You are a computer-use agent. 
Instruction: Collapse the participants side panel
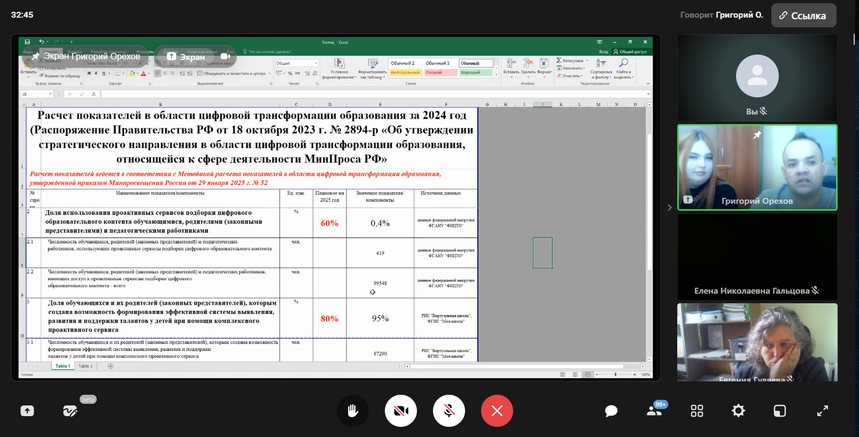point(669,208)
